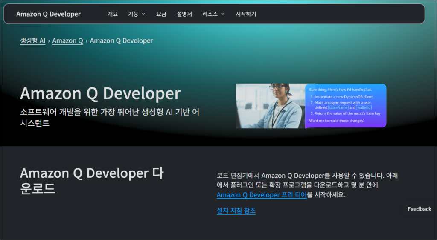Open the 요금 page
Screen dimensions: 437x240
161,14
